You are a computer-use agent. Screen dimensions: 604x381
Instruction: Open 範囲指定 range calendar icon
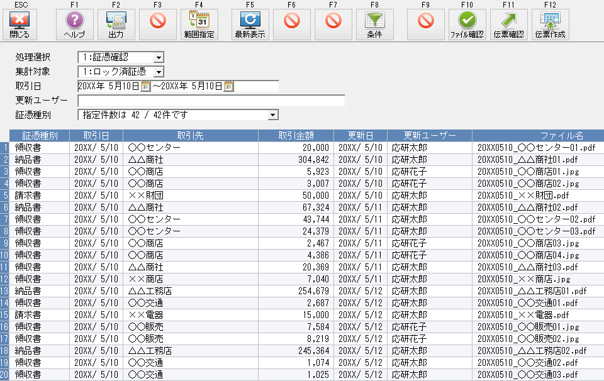click(199, 24)
